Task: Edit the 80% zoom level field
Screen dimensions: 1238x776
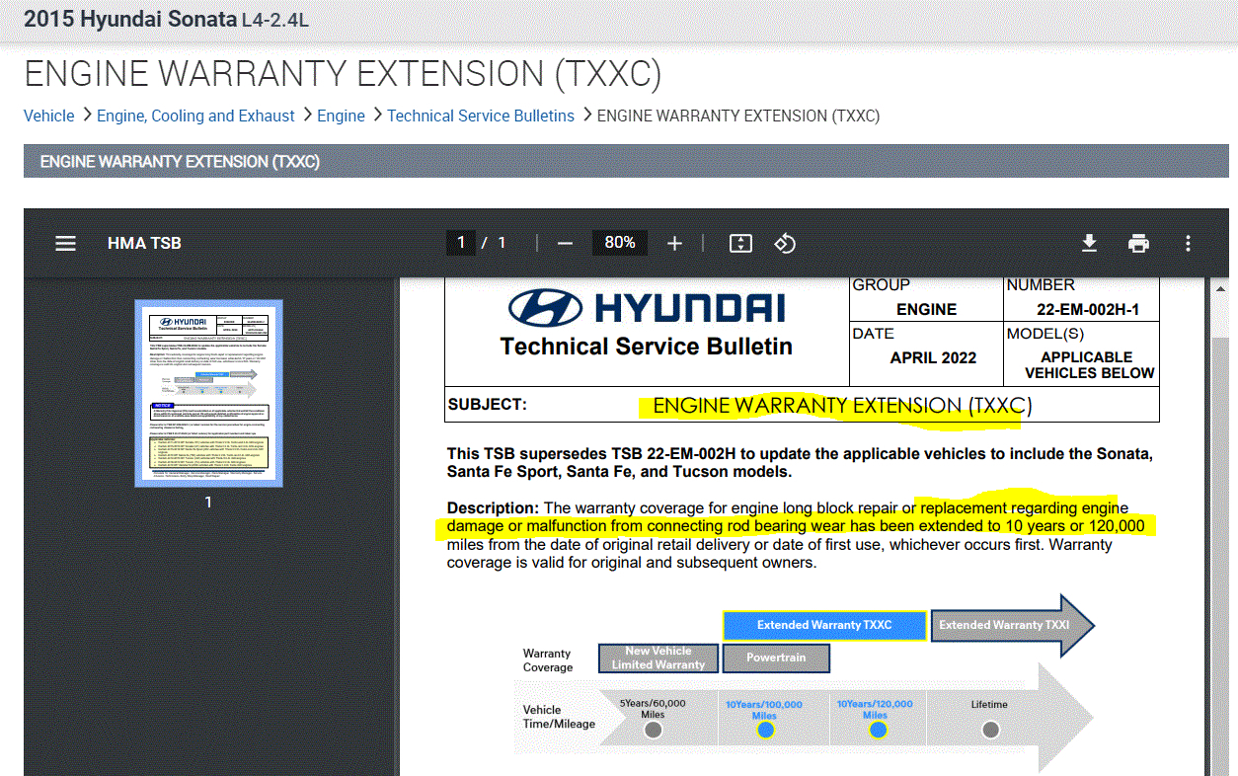Action: pyautogui.click(x=620, y=243)
